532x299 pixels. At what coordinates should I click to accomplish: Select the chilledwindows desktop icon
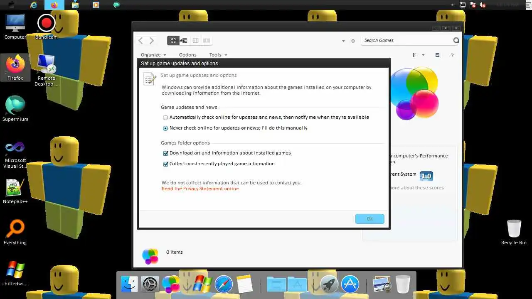[15, 274]
